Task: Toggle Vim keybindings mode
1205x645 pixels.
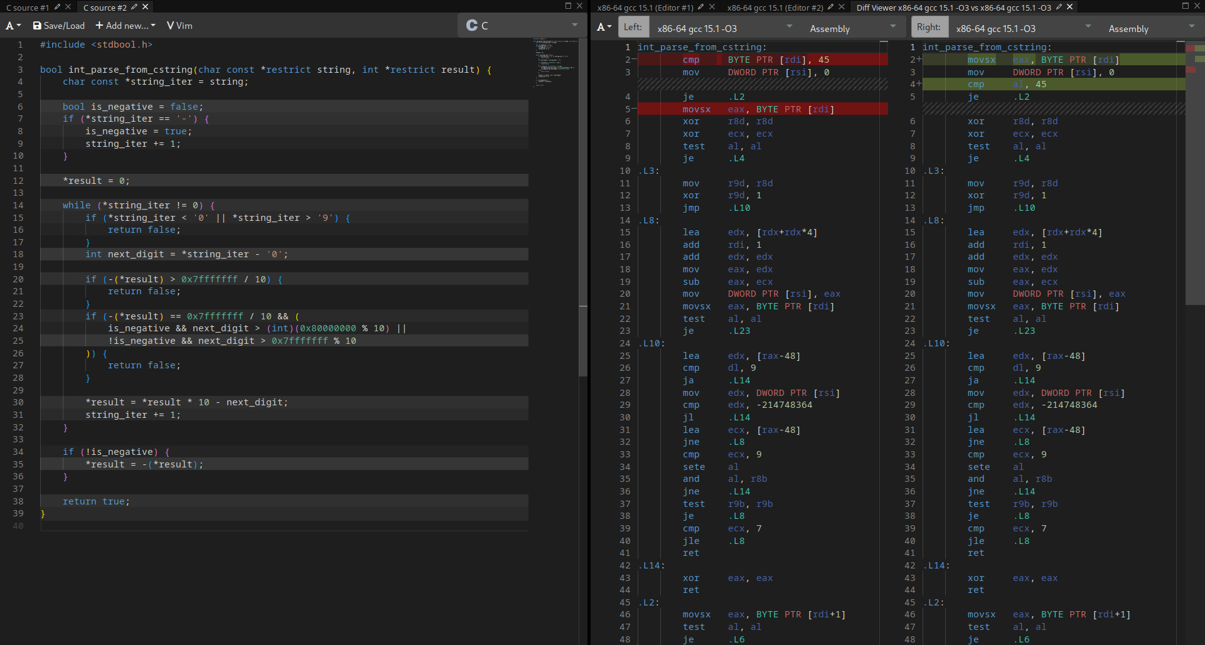Action: coord(179,26)
